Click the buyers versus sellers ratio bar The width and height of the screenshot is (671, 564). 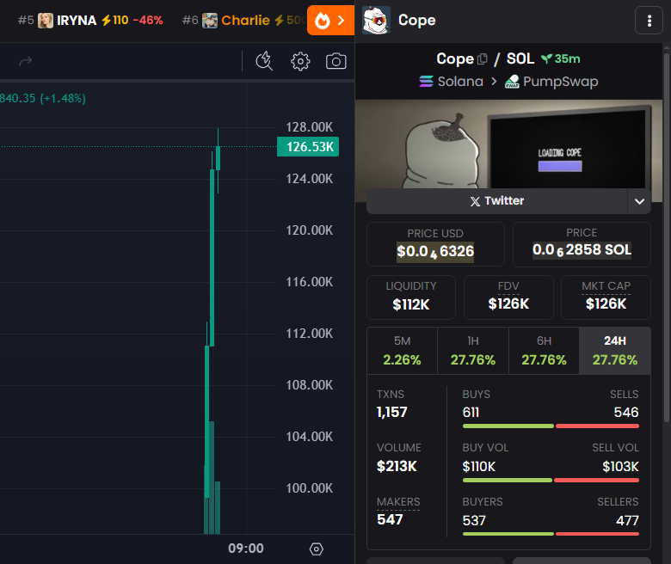(x=551, y=534)
